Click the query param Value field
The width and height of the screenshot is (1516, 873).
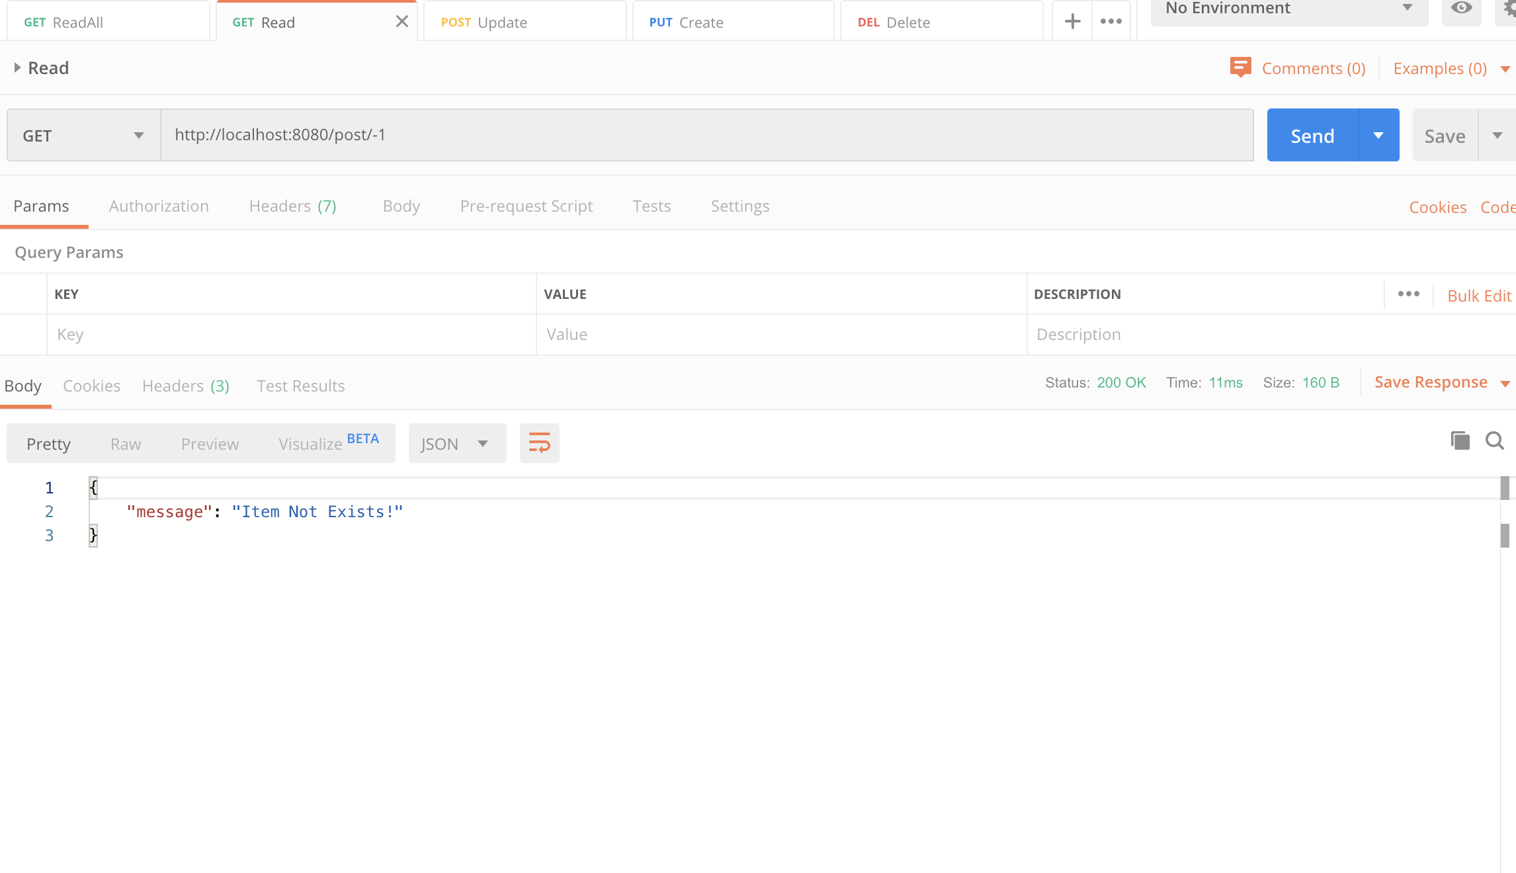781,335
